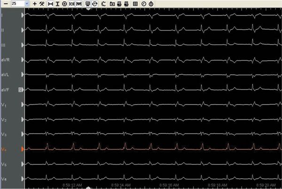Click the clock icon in the toolbar
Screen dimensions: 282x189
point(143,3)
